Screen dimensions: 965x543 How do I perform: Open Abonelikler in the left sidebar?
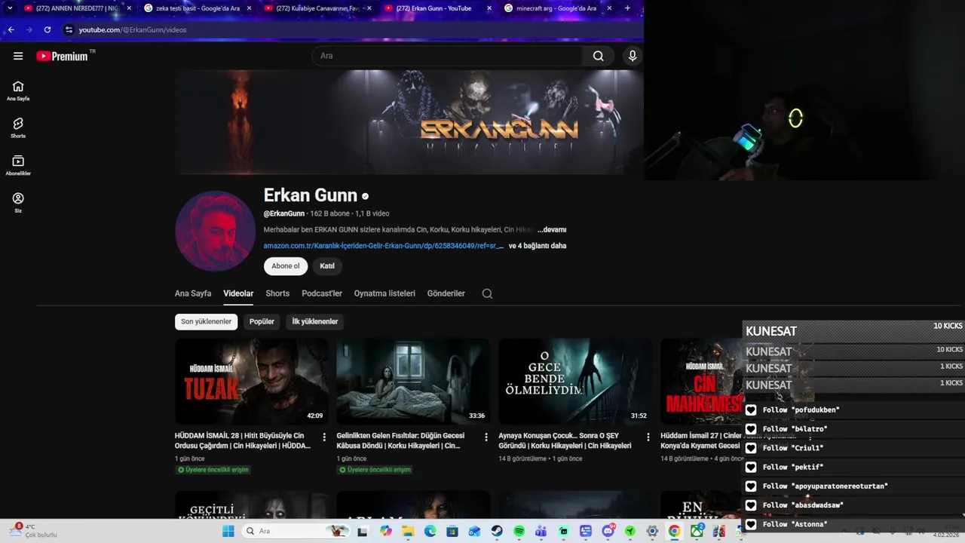pyautogui.click(x=18, y=165)
